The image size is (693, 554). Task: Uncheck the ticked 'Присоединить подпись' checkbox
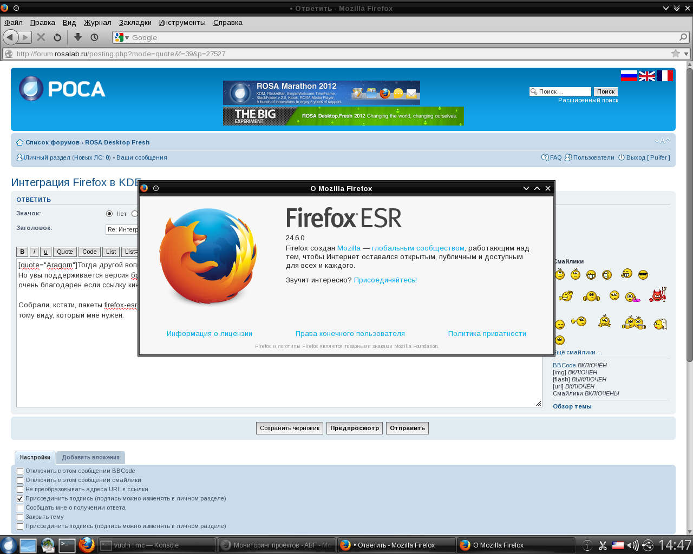[20, 499]
